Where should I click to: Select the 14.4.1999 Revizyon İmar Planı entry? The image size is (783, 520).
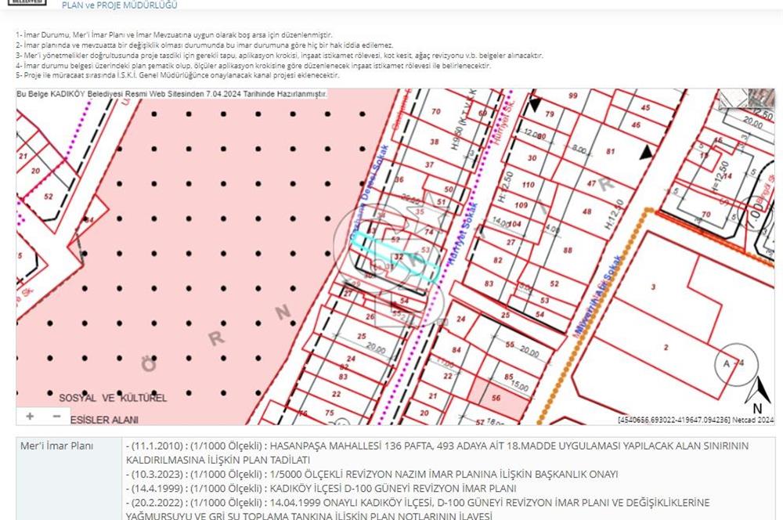(321, 488)
